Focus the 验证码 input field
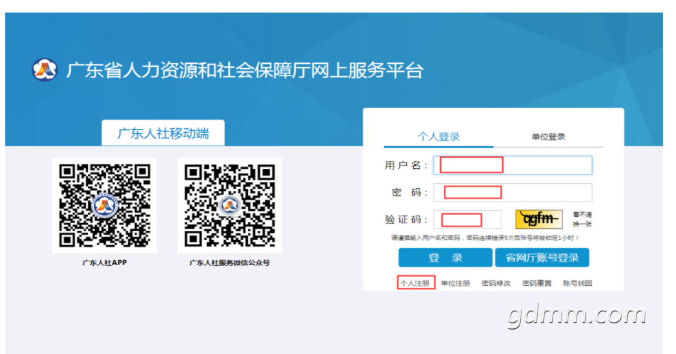676x354 pixels. (468, 220)
